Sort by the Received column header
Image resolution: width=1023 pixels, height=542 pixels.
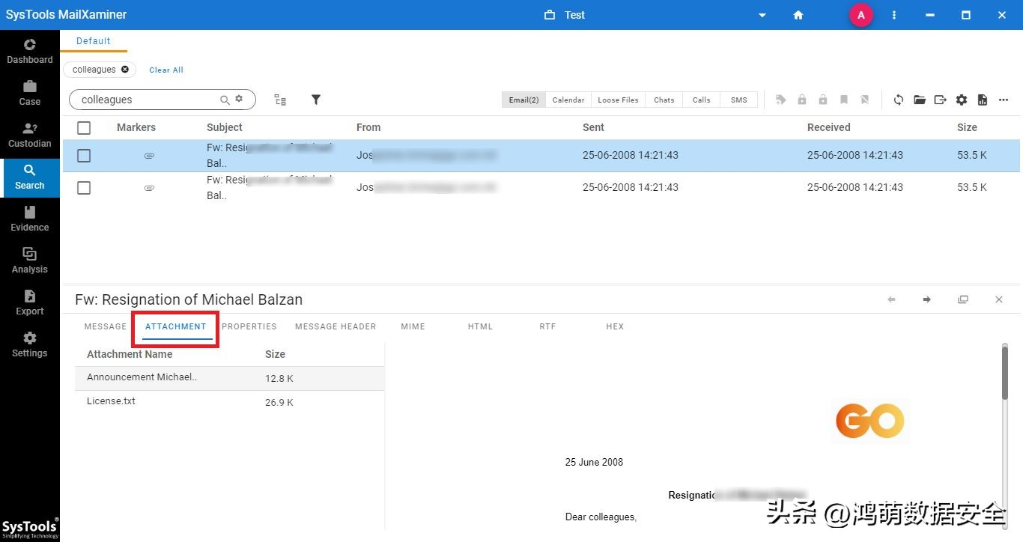[829, 127]
